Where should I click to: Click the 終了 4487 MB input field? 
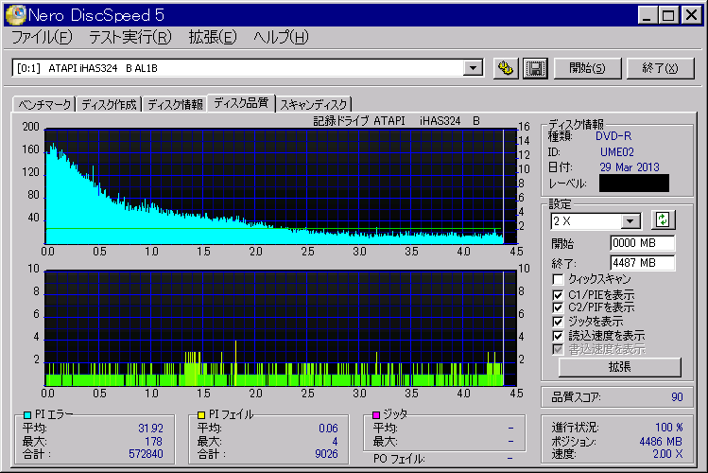(643, 263)
